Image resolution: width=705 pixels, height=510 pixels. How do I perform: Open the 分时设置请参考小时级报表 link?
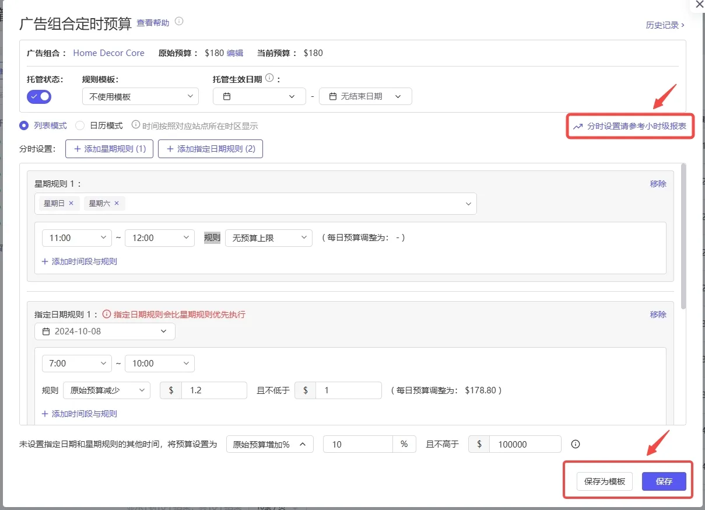[630, 126]
